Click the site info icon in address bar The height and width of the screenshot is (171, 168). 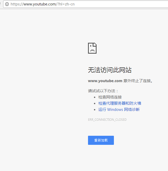click(7, 4)
